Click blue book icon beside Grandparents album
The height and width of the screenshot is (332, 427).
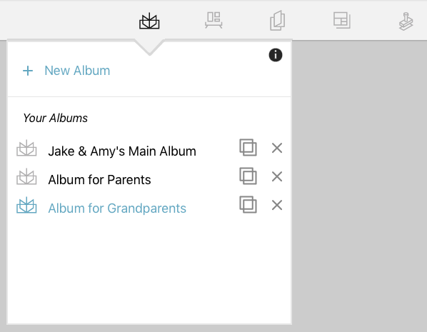click(x=26, y=205)
